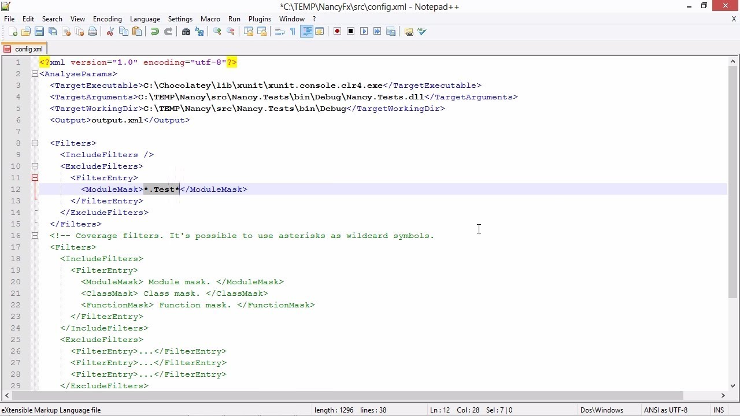The width and height of the screenshot is (740, 416).
Task: Click length : 1296 status field
Action: click(x=334, y=410)
